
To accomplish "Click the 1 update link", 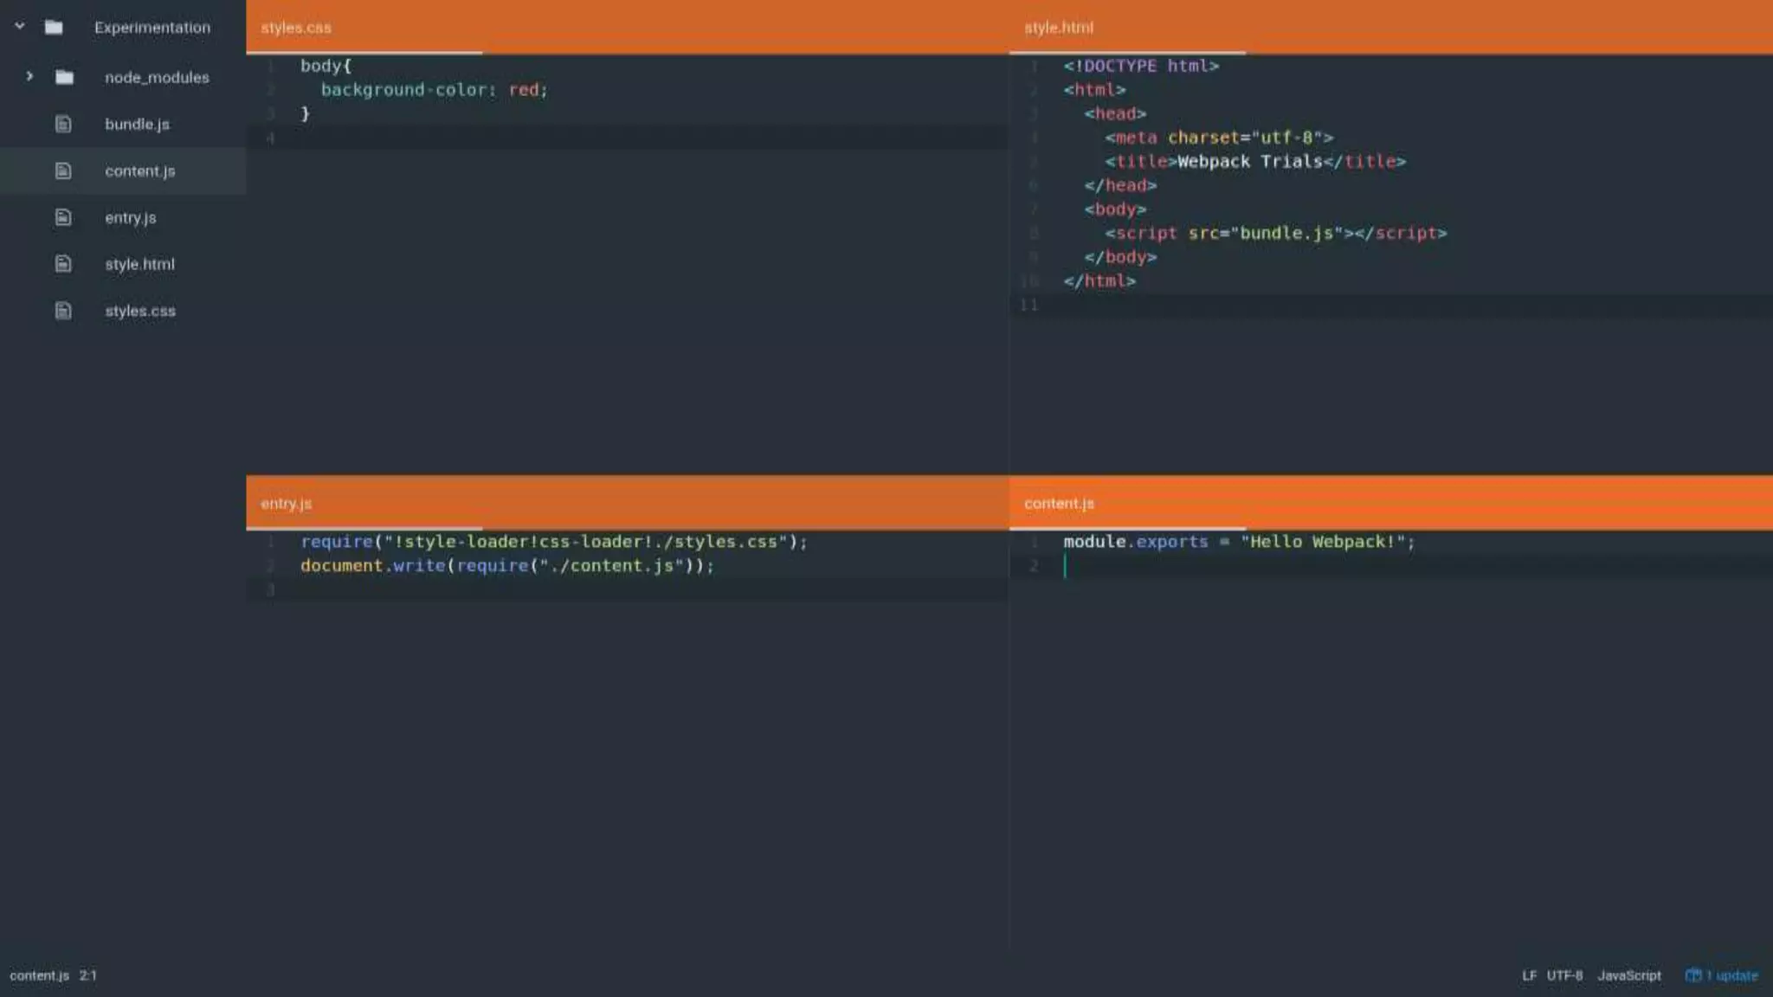I will (1731, 975).
